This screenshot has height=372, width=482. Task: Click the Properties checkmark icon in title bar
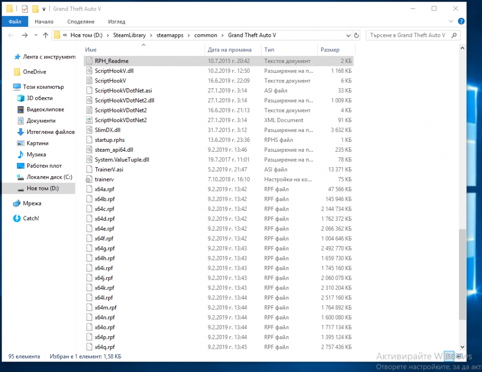tap(25, 9)
